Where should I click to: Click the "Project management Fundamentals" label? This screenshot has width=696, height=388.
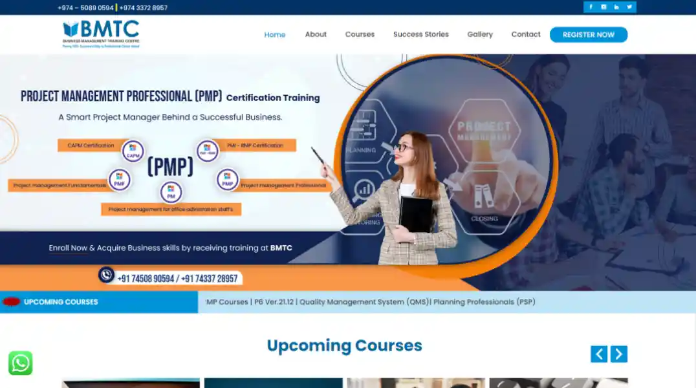click(x=60, y=185)
